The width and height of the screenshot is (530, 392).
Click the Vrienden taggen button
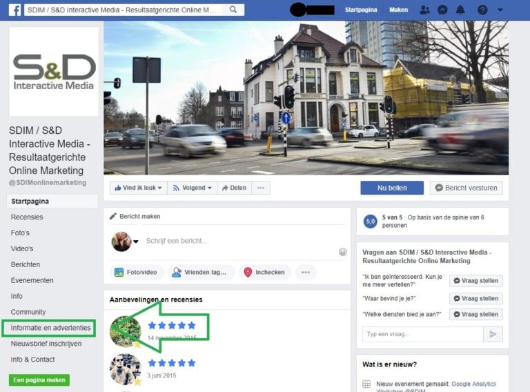pos(200,273)
